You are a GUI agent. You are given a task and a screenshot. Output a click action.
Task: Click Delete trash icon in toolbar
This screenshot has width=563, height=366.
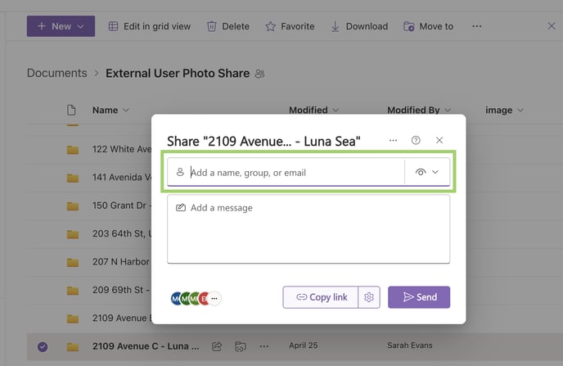(x=227, y=26)
